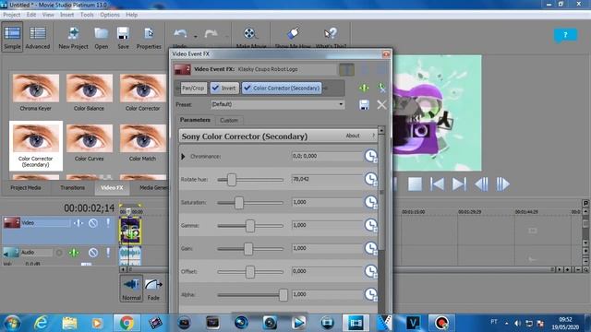Click the Offset slider

pos(250,272)
